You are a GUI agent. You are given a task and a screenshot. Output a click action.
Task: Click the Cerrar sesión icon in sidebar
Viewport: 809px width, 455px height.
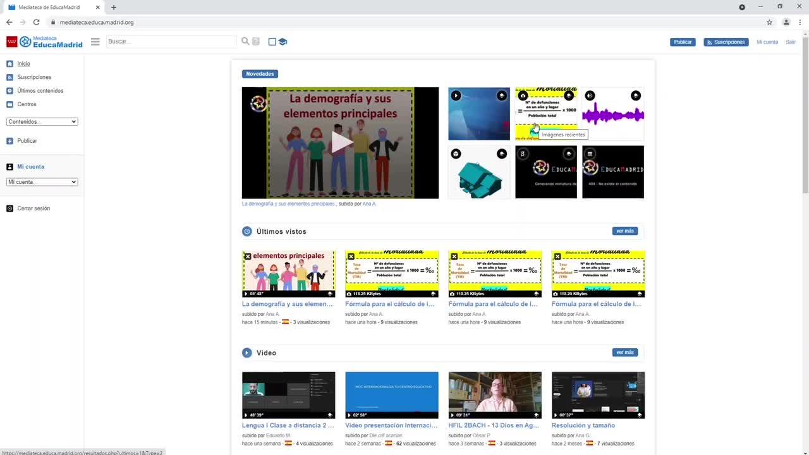click(x=9, y=209)
